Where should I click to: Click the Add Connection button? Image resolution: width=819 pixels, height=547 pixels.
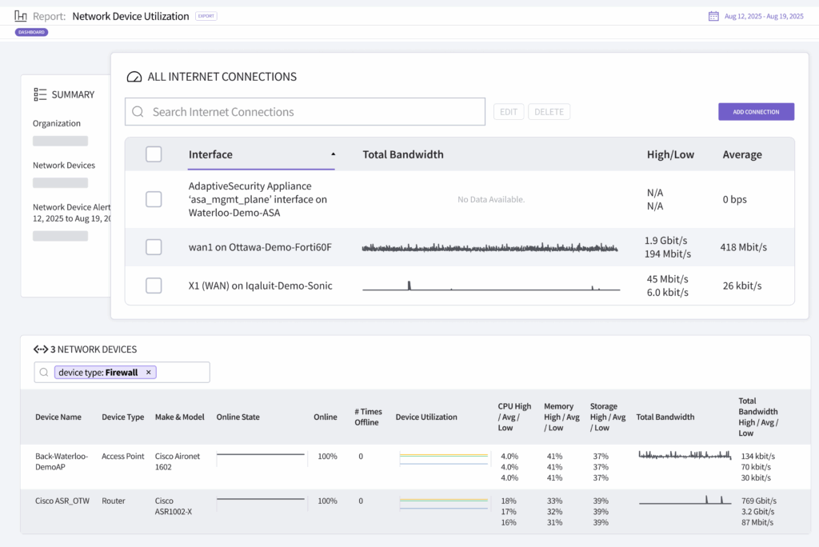tap(756, 112)
